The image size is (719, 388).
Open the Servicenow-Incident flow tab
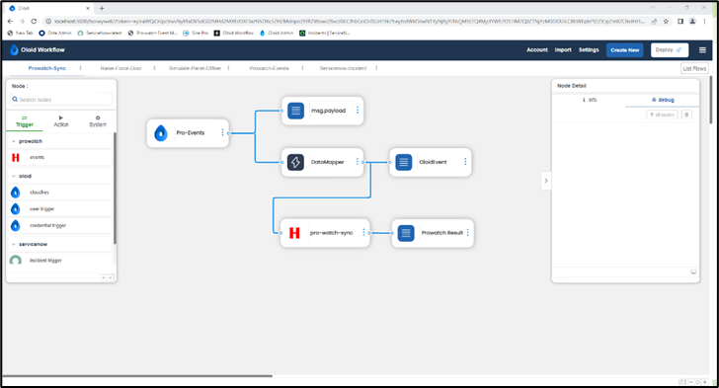(343, 68)
